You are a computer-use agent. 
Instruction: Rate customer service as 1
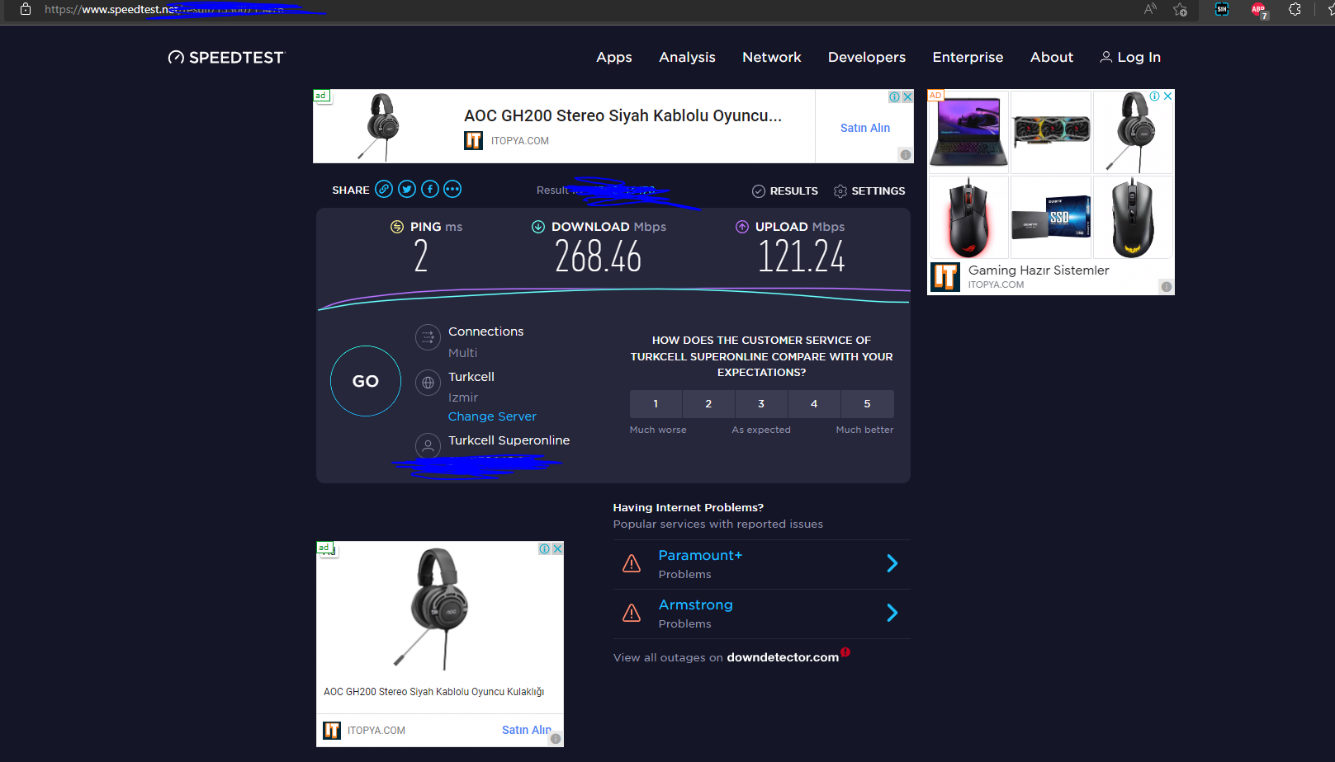click(656, 404)
